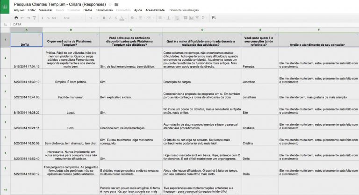Image resolution: width=359 pixels, height=195 pixels.
Task: Toggle bold formatting
Action: 104,18
